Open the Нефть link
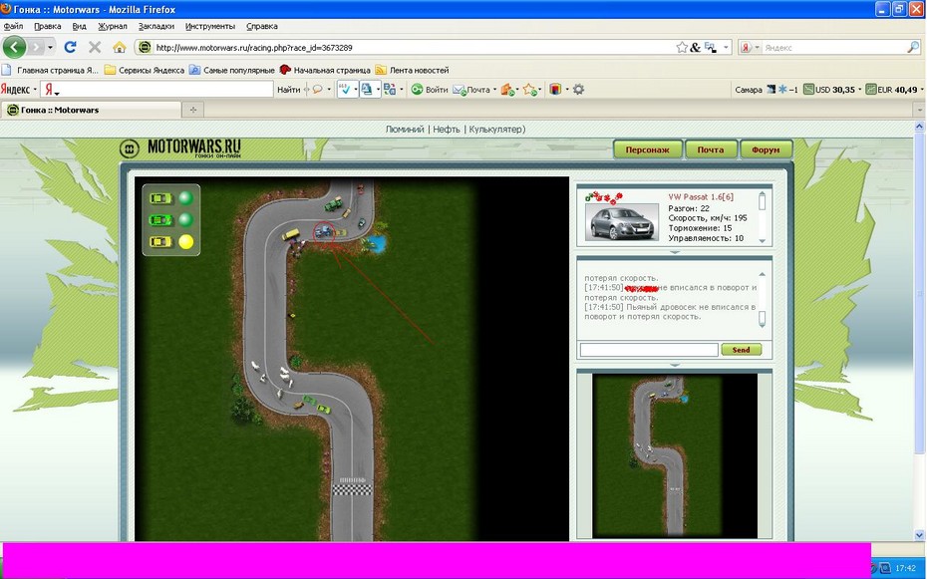 [x=447, y=130]
